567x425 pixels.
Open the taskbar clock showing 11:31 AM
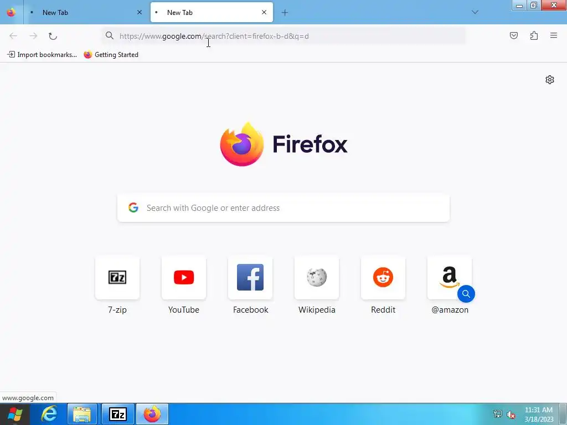point(539,414)
